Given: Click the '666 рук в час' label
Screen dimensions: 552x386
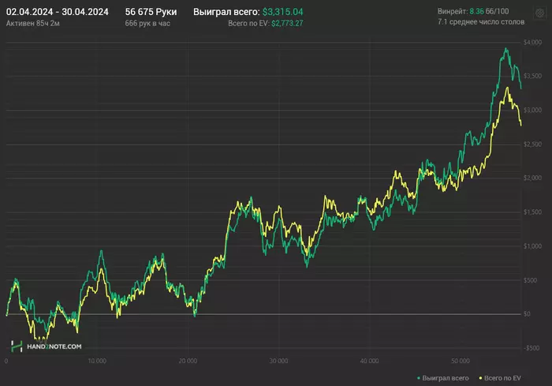Looking at the screenshot, I should tap(147, 24).
